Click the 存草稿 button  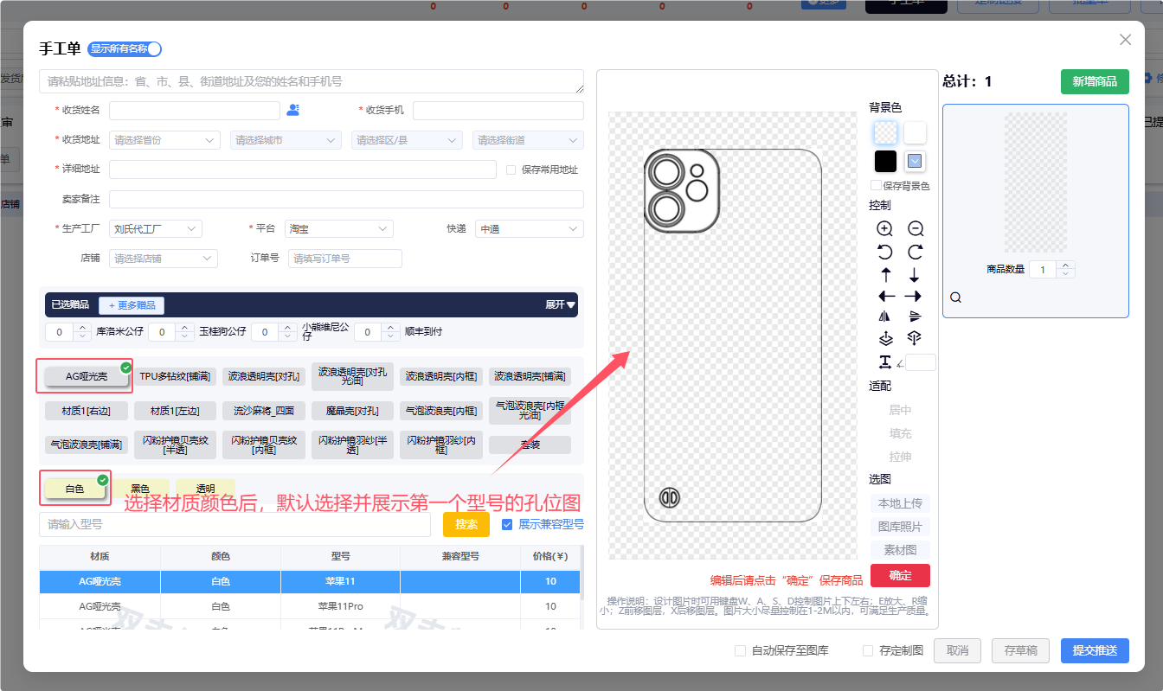(1020, 651)
